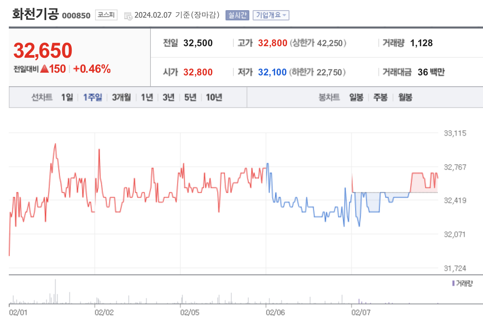
Task: Click the 전일 price 32,500
Action: 198,43
